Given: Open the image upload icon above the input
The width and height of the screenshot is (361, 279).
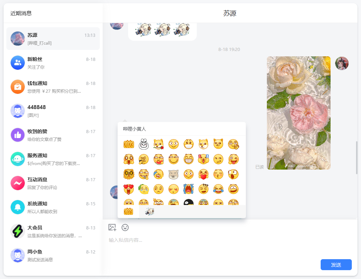Looking at the screenshot, I should 112,227.
